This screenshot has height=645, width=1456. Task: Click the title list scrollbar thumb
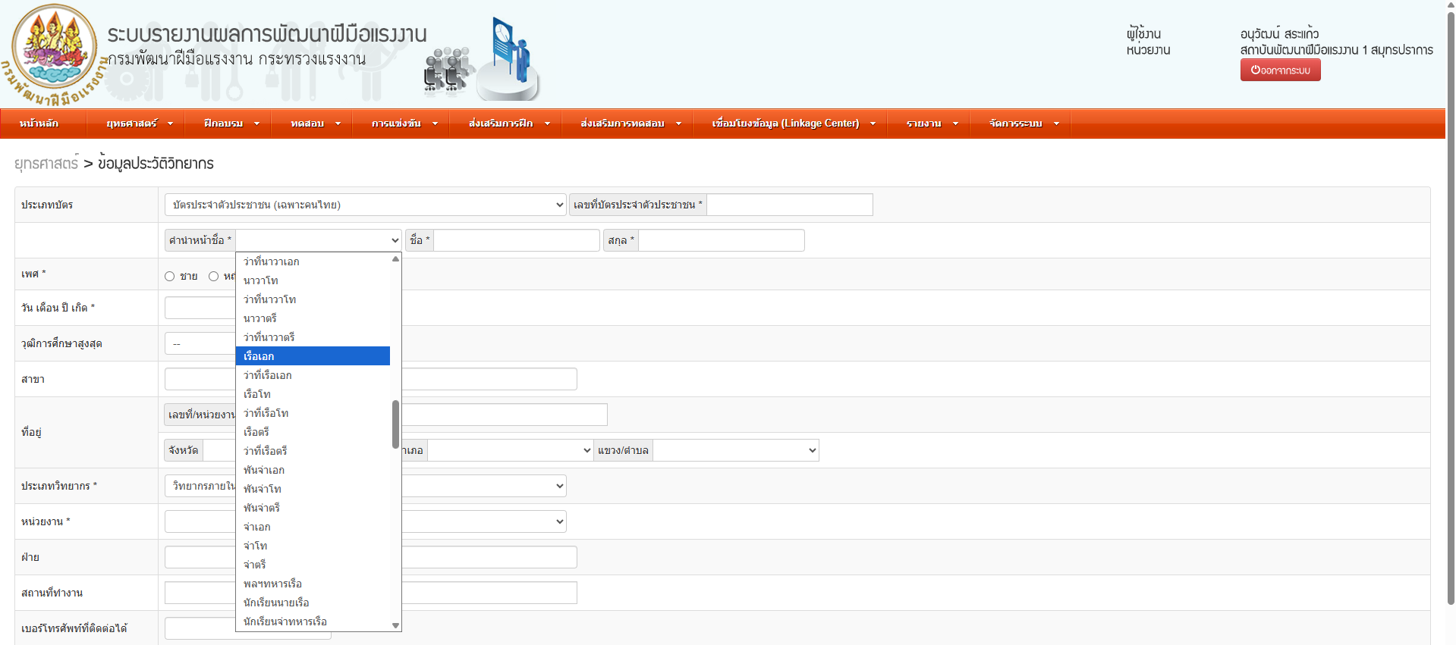pos(395,424)
